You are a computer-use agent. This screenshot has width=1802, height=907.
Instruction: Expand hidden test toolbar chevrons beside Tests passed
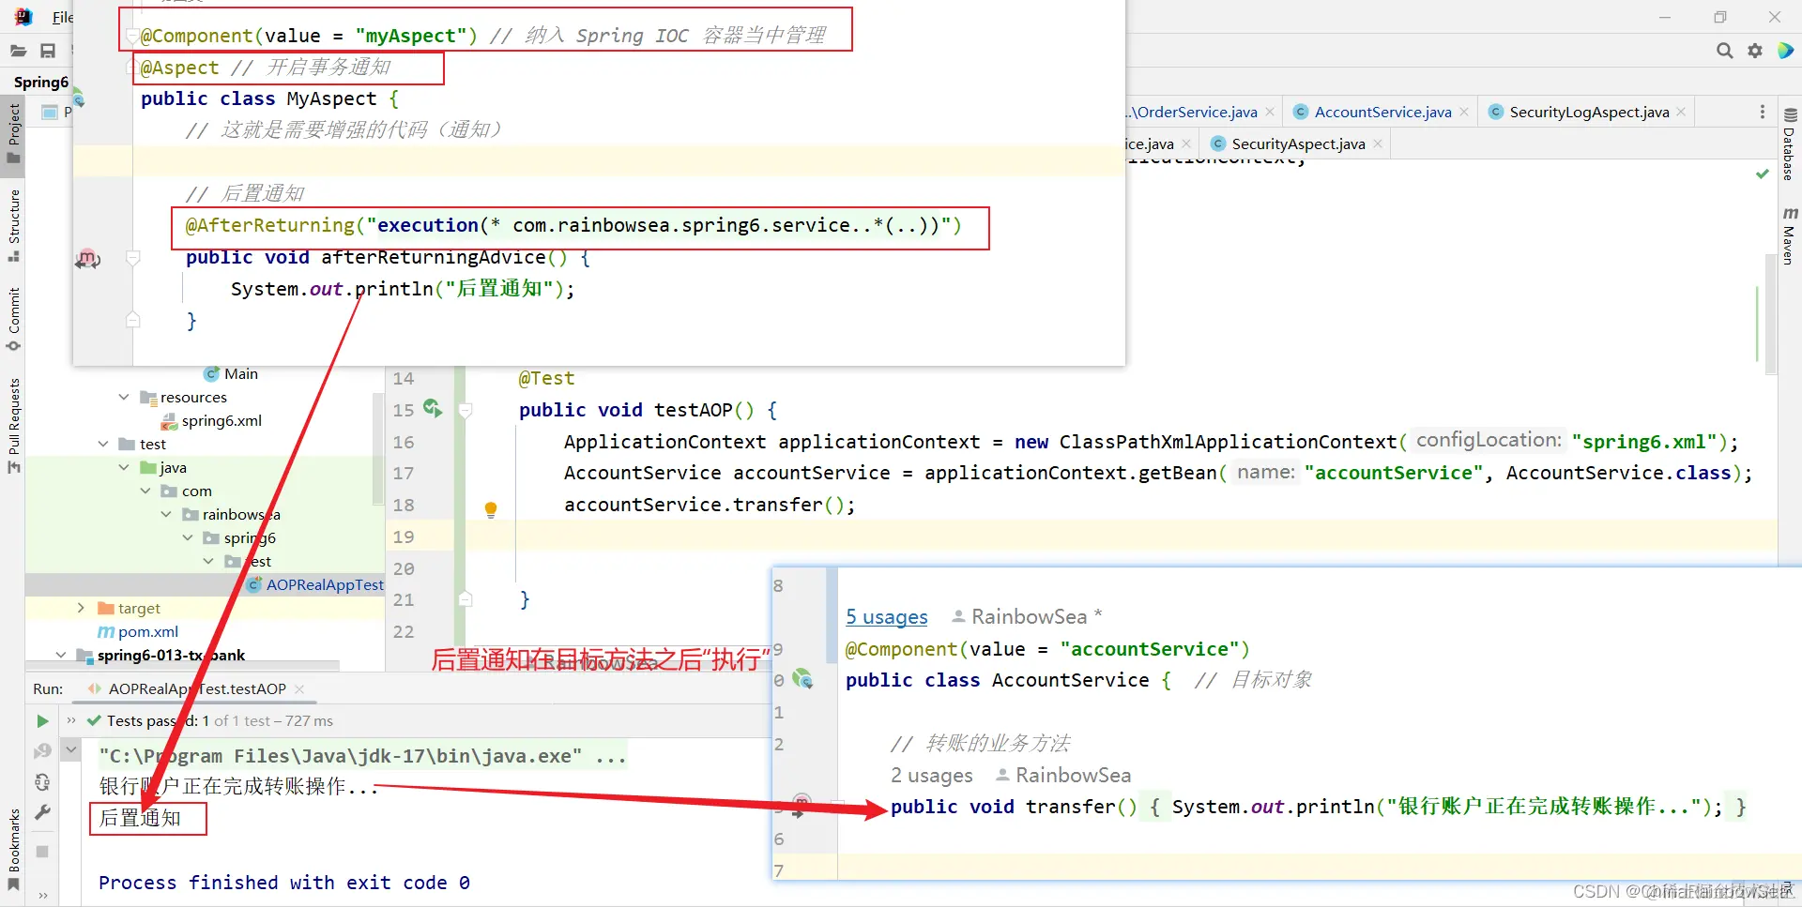(x=71, y=720)
